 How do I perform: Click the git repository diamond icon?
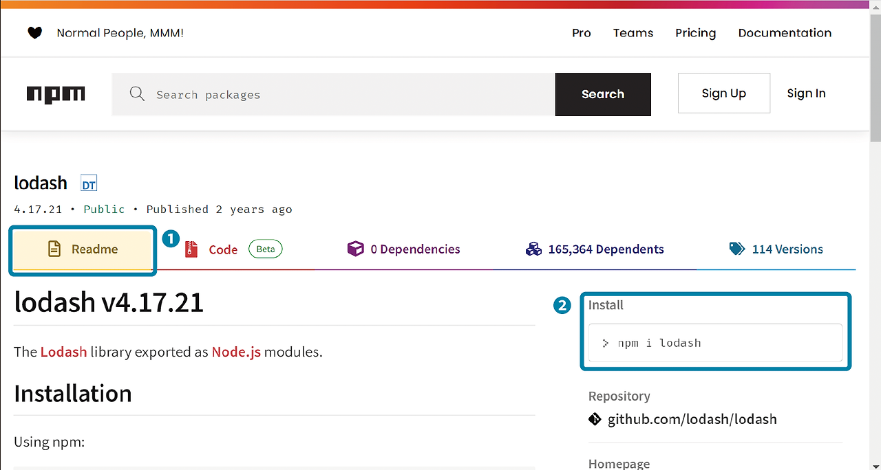click(x=595, y=419)
